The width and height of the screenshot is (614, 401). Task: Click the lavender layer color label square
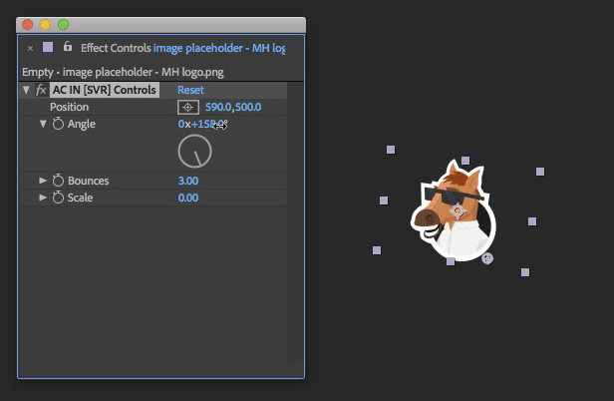point(48,47)
